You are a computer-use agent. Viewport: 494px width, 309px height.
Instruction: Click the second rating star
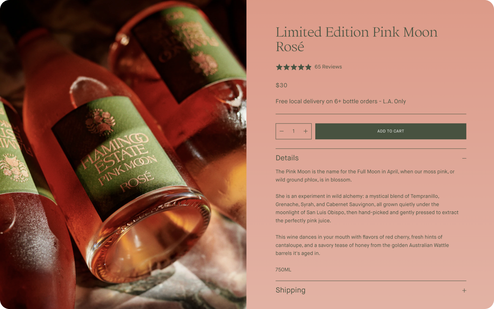(287, 67)
